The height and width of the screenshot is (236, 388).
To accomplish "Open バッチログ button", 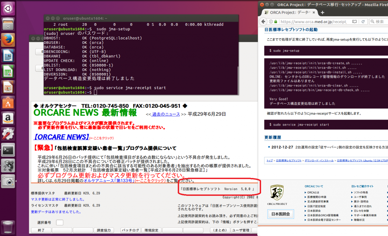I will [x=130, y=230].
